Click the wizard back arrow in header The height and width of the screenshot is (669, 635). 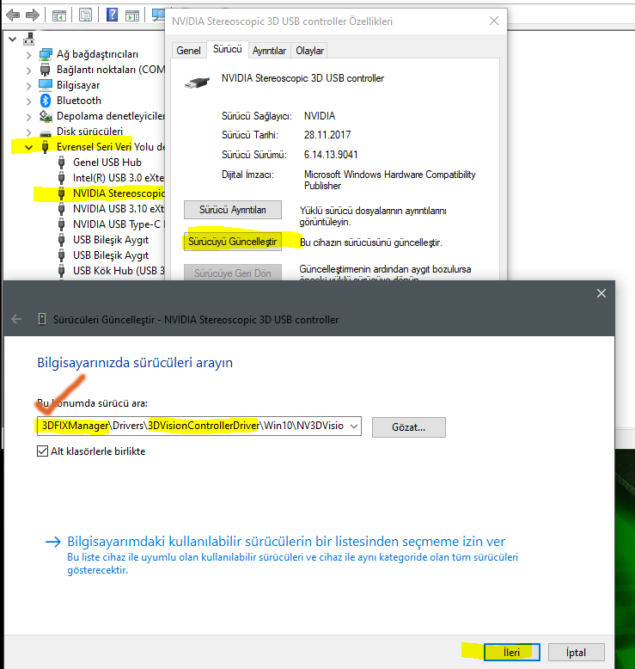16,319
